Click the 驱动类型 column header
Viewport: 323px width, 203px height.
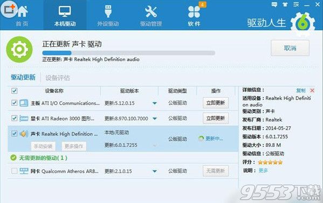tap(177, 91)
